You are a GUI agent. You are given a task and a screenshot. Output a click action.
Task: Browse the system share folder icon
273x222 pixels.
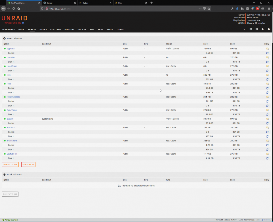click(268, 119)
